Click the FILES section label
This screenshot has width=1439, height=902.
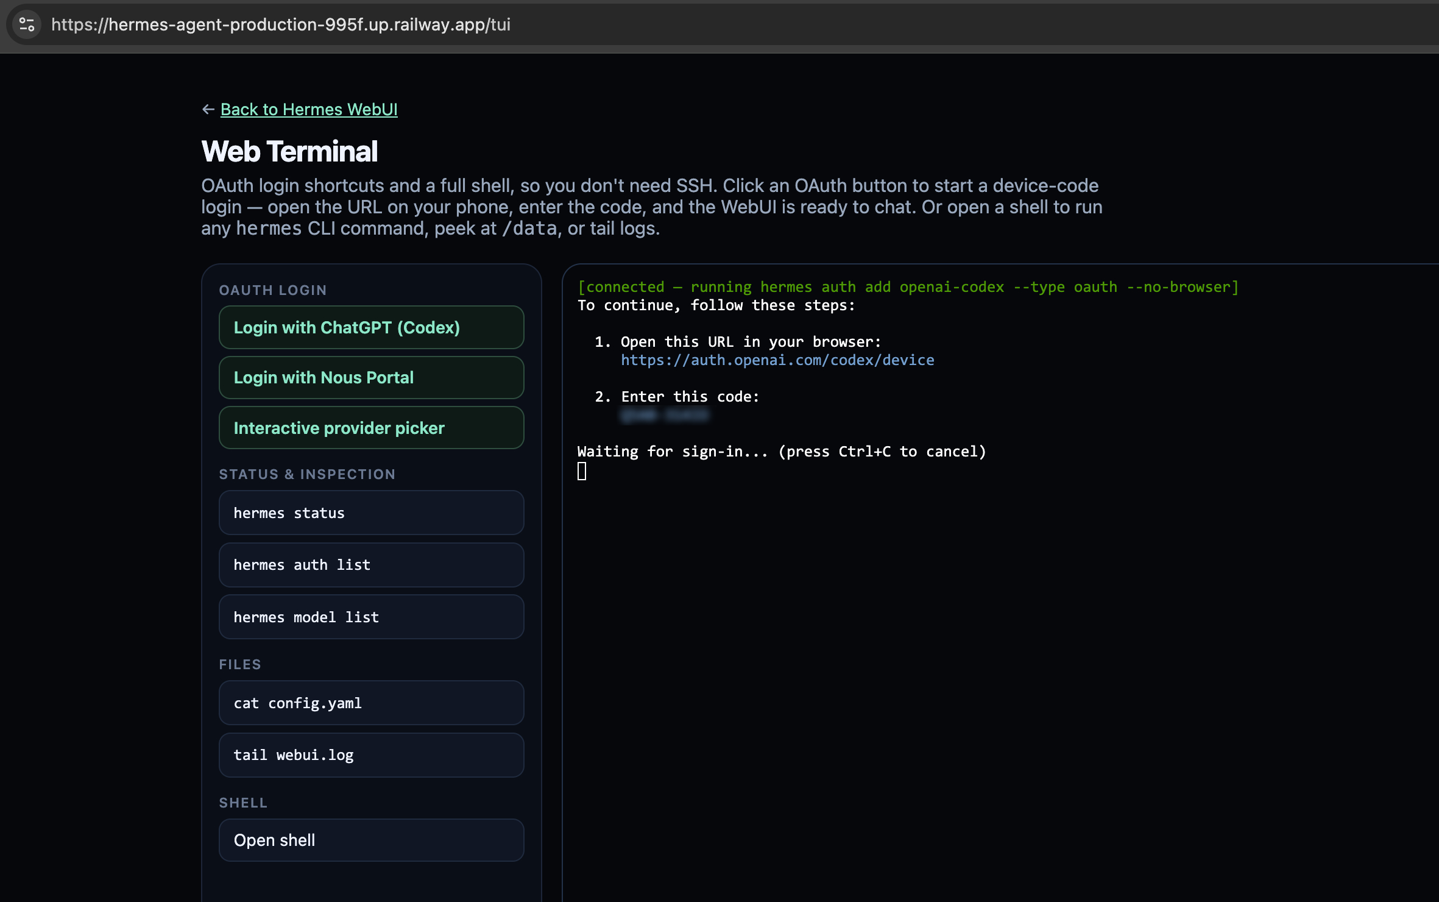(x=240, y=664)
